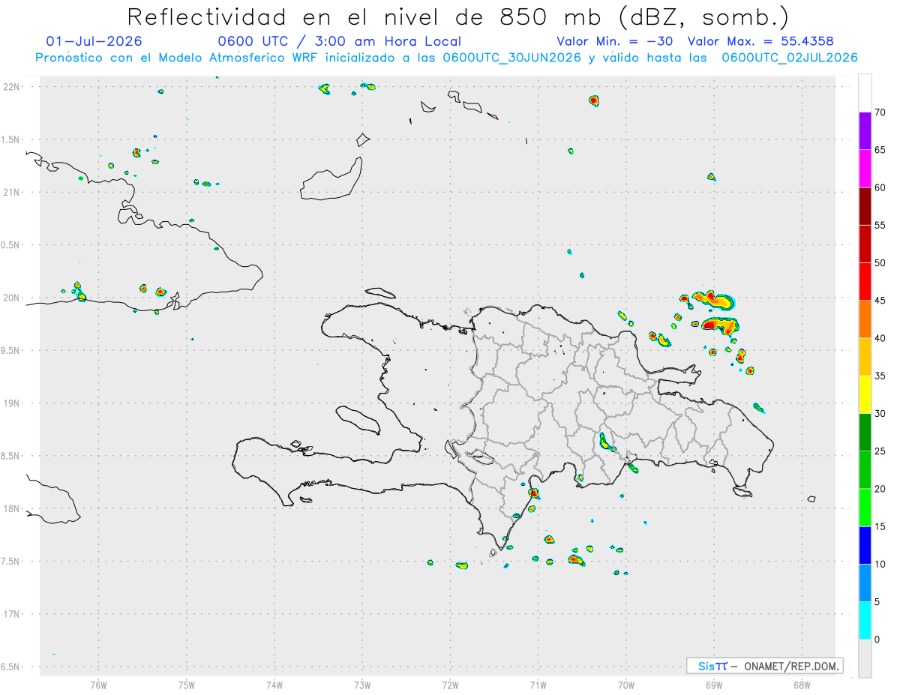The height and width of the screenshot is (695, 900).
Task: Select the dark red 55–60 dBZ legend band
Action: point(865,206)
